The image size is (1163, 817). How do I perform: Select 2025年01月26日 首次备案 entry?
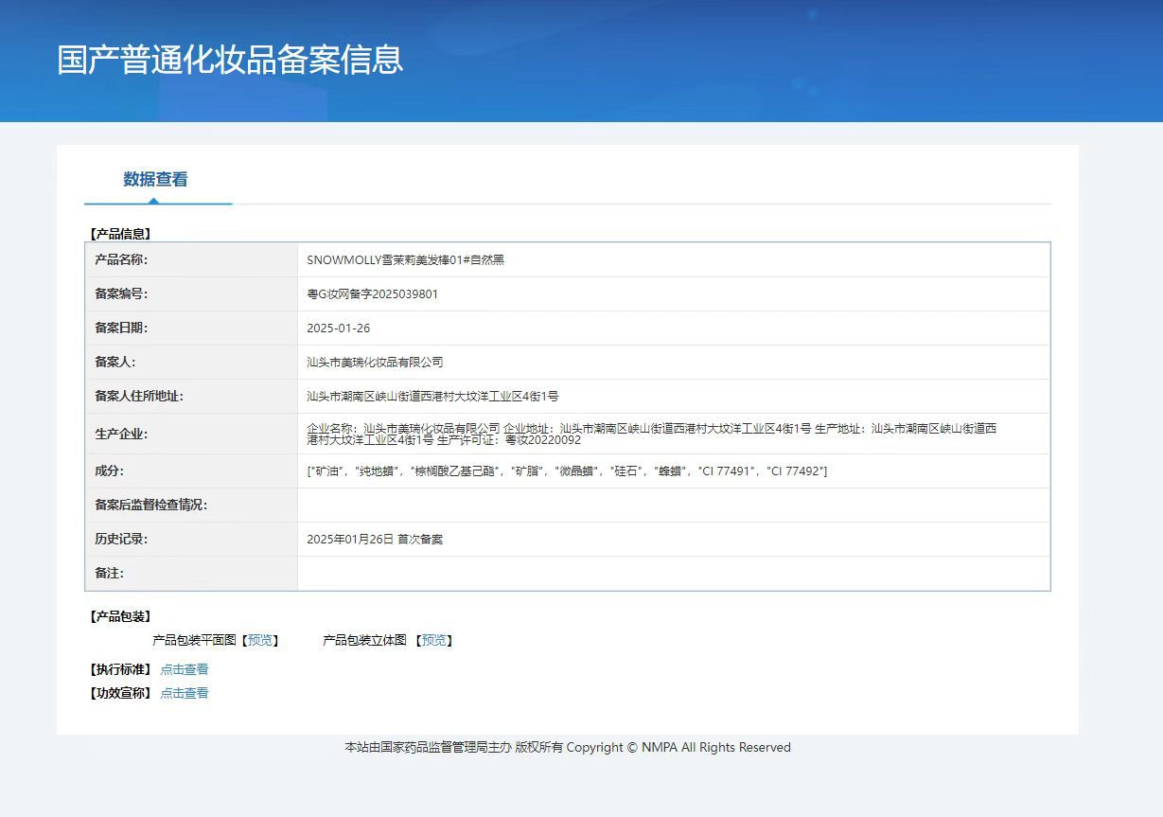375,540
